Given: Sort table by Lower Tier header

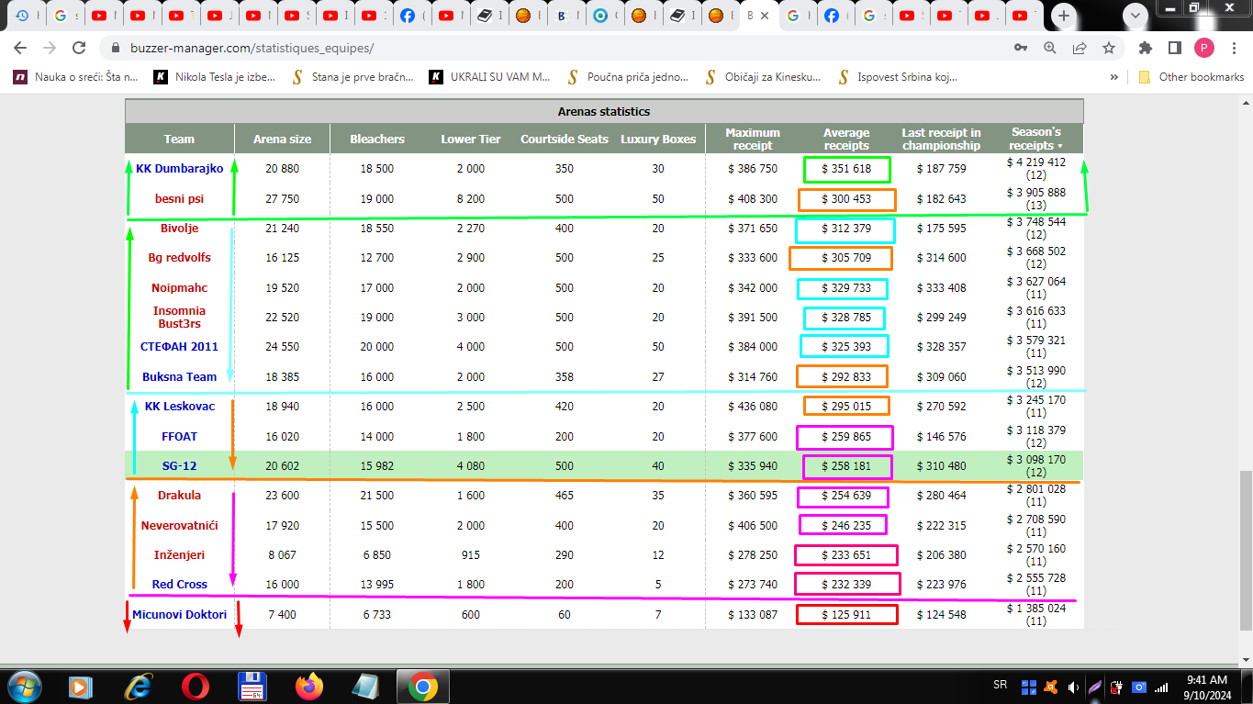Looking at the screenshot, I should click(x=471, y=140).
